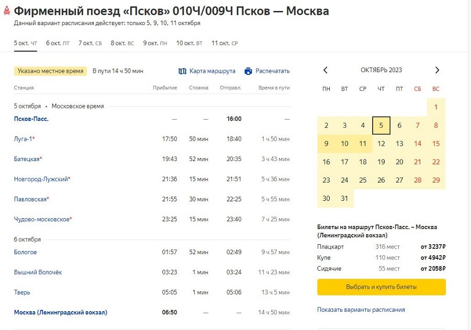Image resolution: width=471 pixels, height=330 pixels.
Task: Click the train icon beside the page title
Action: click(5, 11)
